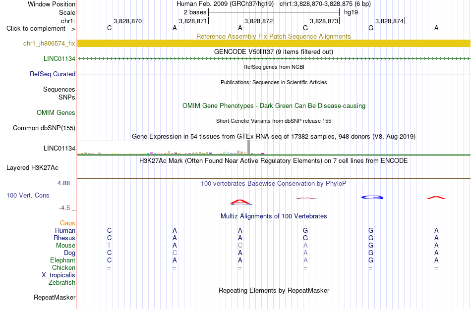471x309 pixels.
Task: Click the chr1:3,828,870-3,828,875 position text
Action: pyautogui.click(x=325, y=4)
